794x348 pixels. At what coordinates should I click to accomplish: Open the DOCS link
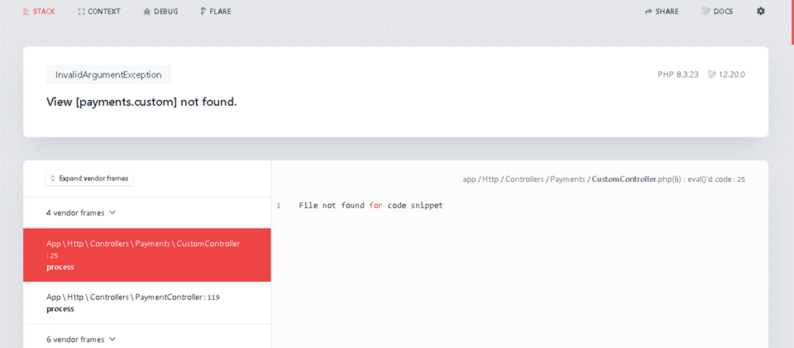pyautogui.click(x=717, y=11)
